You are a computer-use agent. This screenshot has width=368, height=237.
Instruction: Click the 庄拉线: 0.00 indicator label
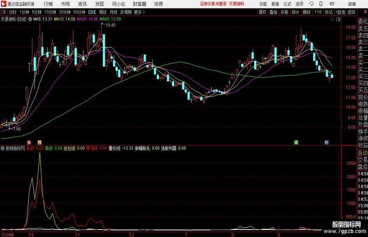click(x=74, y=148)
